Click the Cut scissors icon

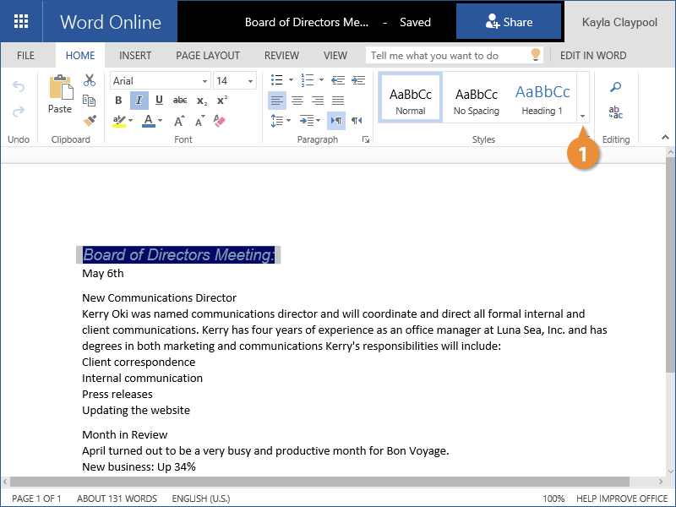90,80
